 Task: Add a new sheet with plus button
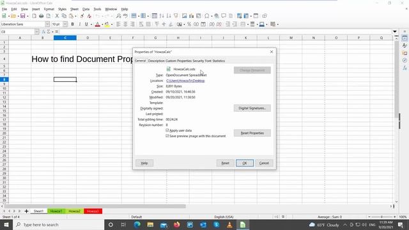26,211
